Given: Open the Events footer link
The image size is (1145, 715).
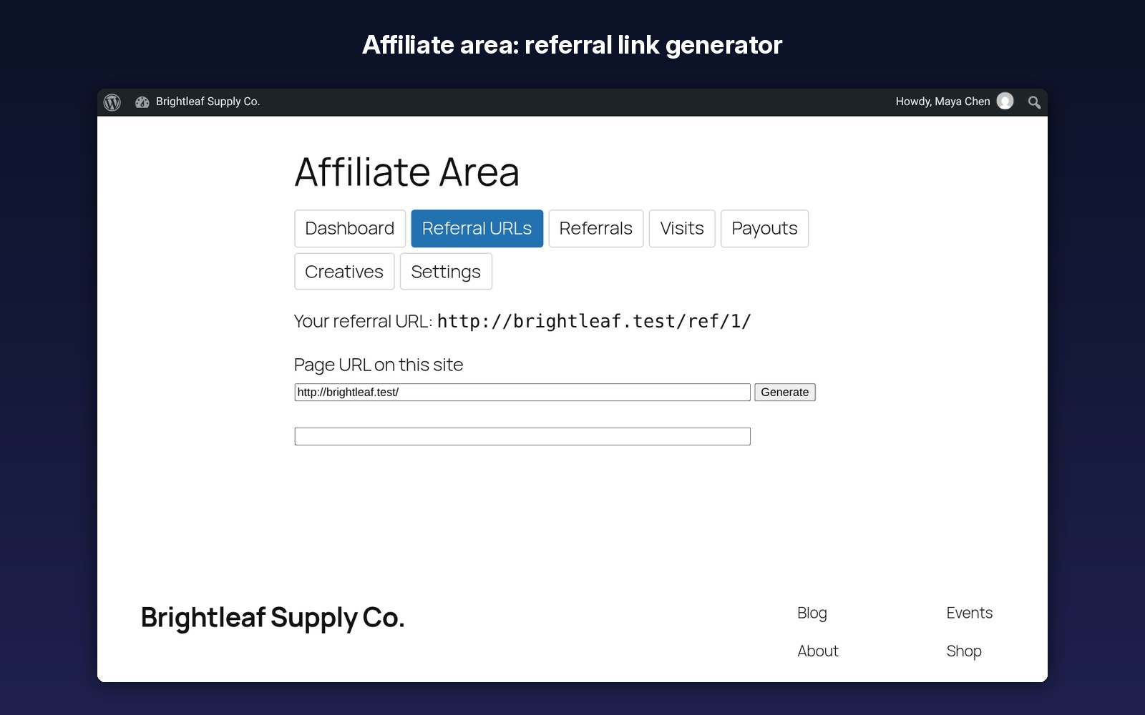Looking at the screenshot, I should tap(970, 613).
